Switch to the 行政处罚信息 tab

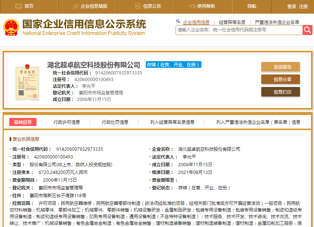click(x=115, y=122)
